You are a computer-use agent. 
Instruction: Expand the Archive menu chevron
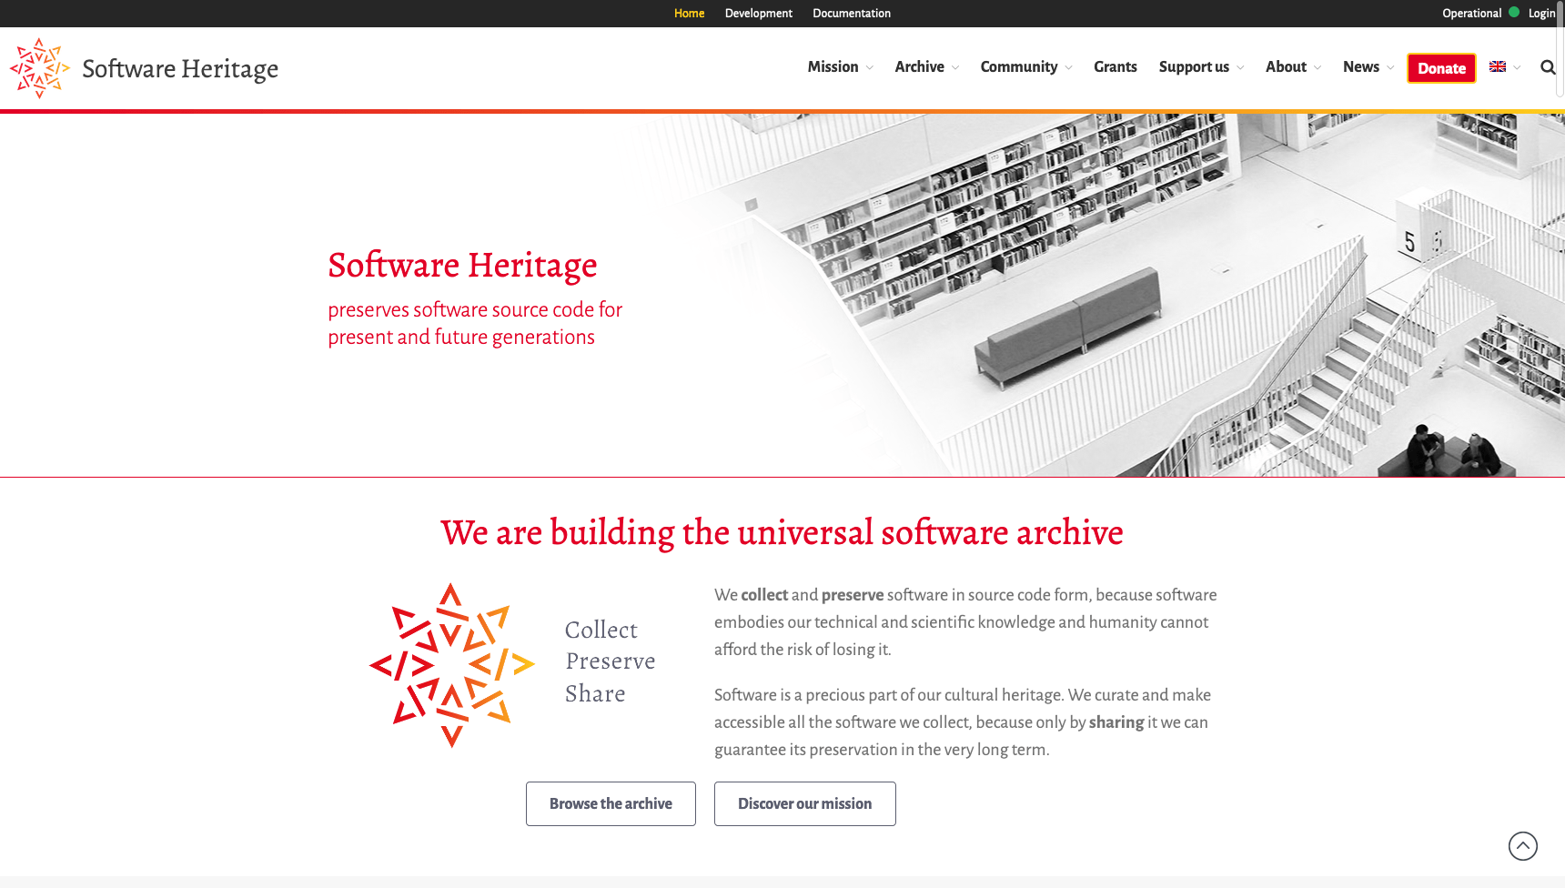[955, 68]
